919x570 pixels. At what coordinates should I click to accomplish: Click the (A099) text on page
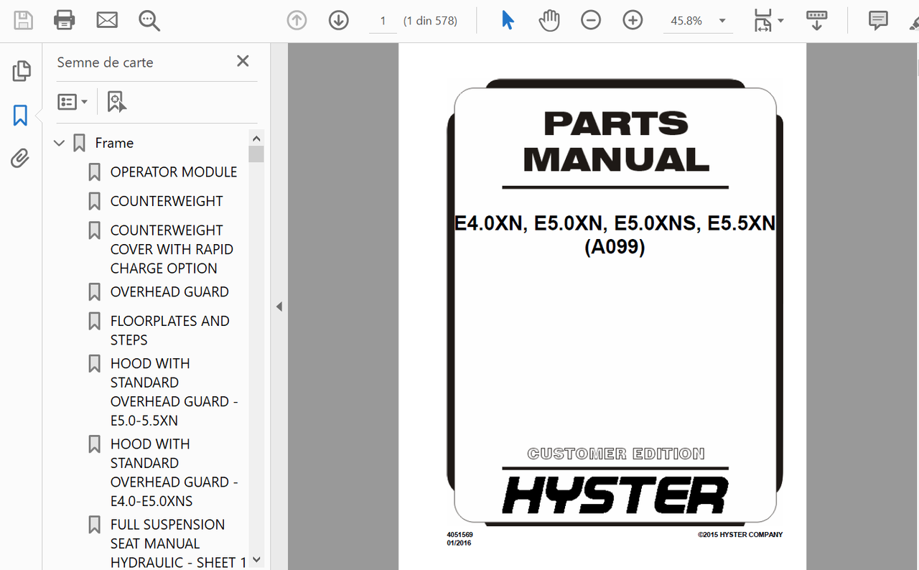615,247
